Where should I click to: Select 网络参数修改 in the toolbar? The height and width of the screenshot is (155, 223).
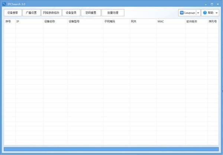[x=51, y=13]
